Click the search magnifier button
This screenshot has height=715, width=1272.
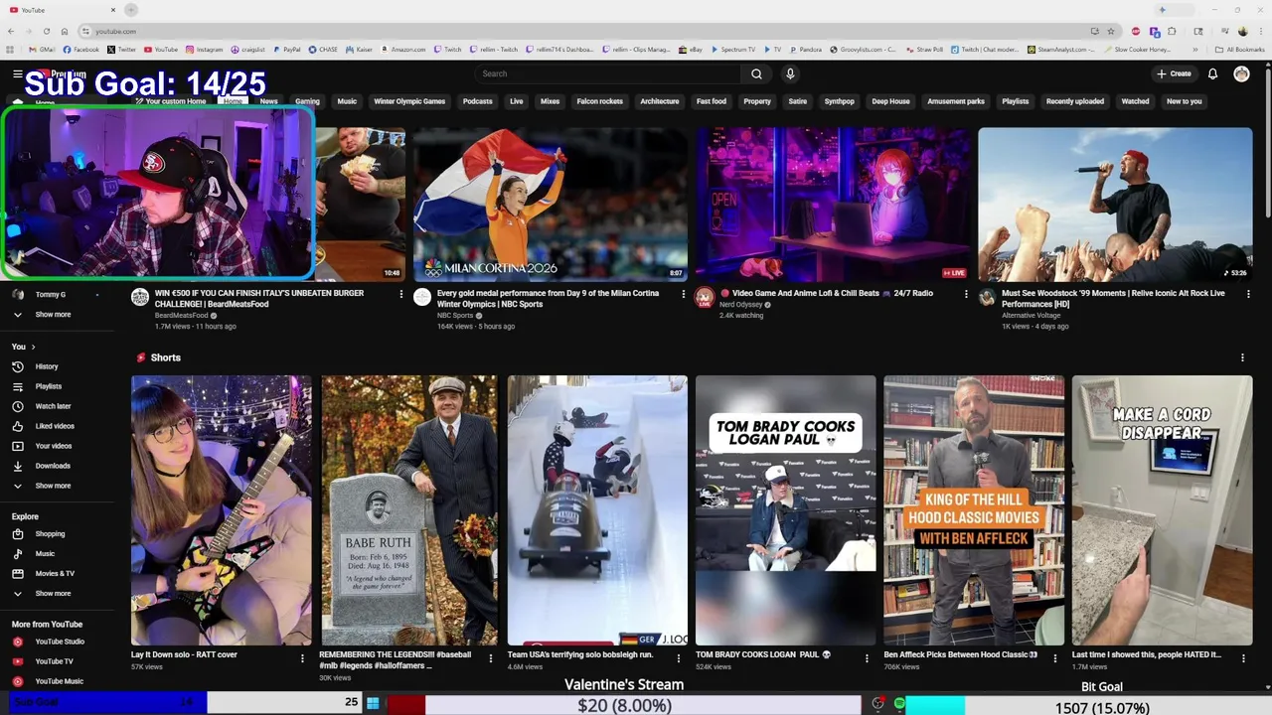[756, 73]
